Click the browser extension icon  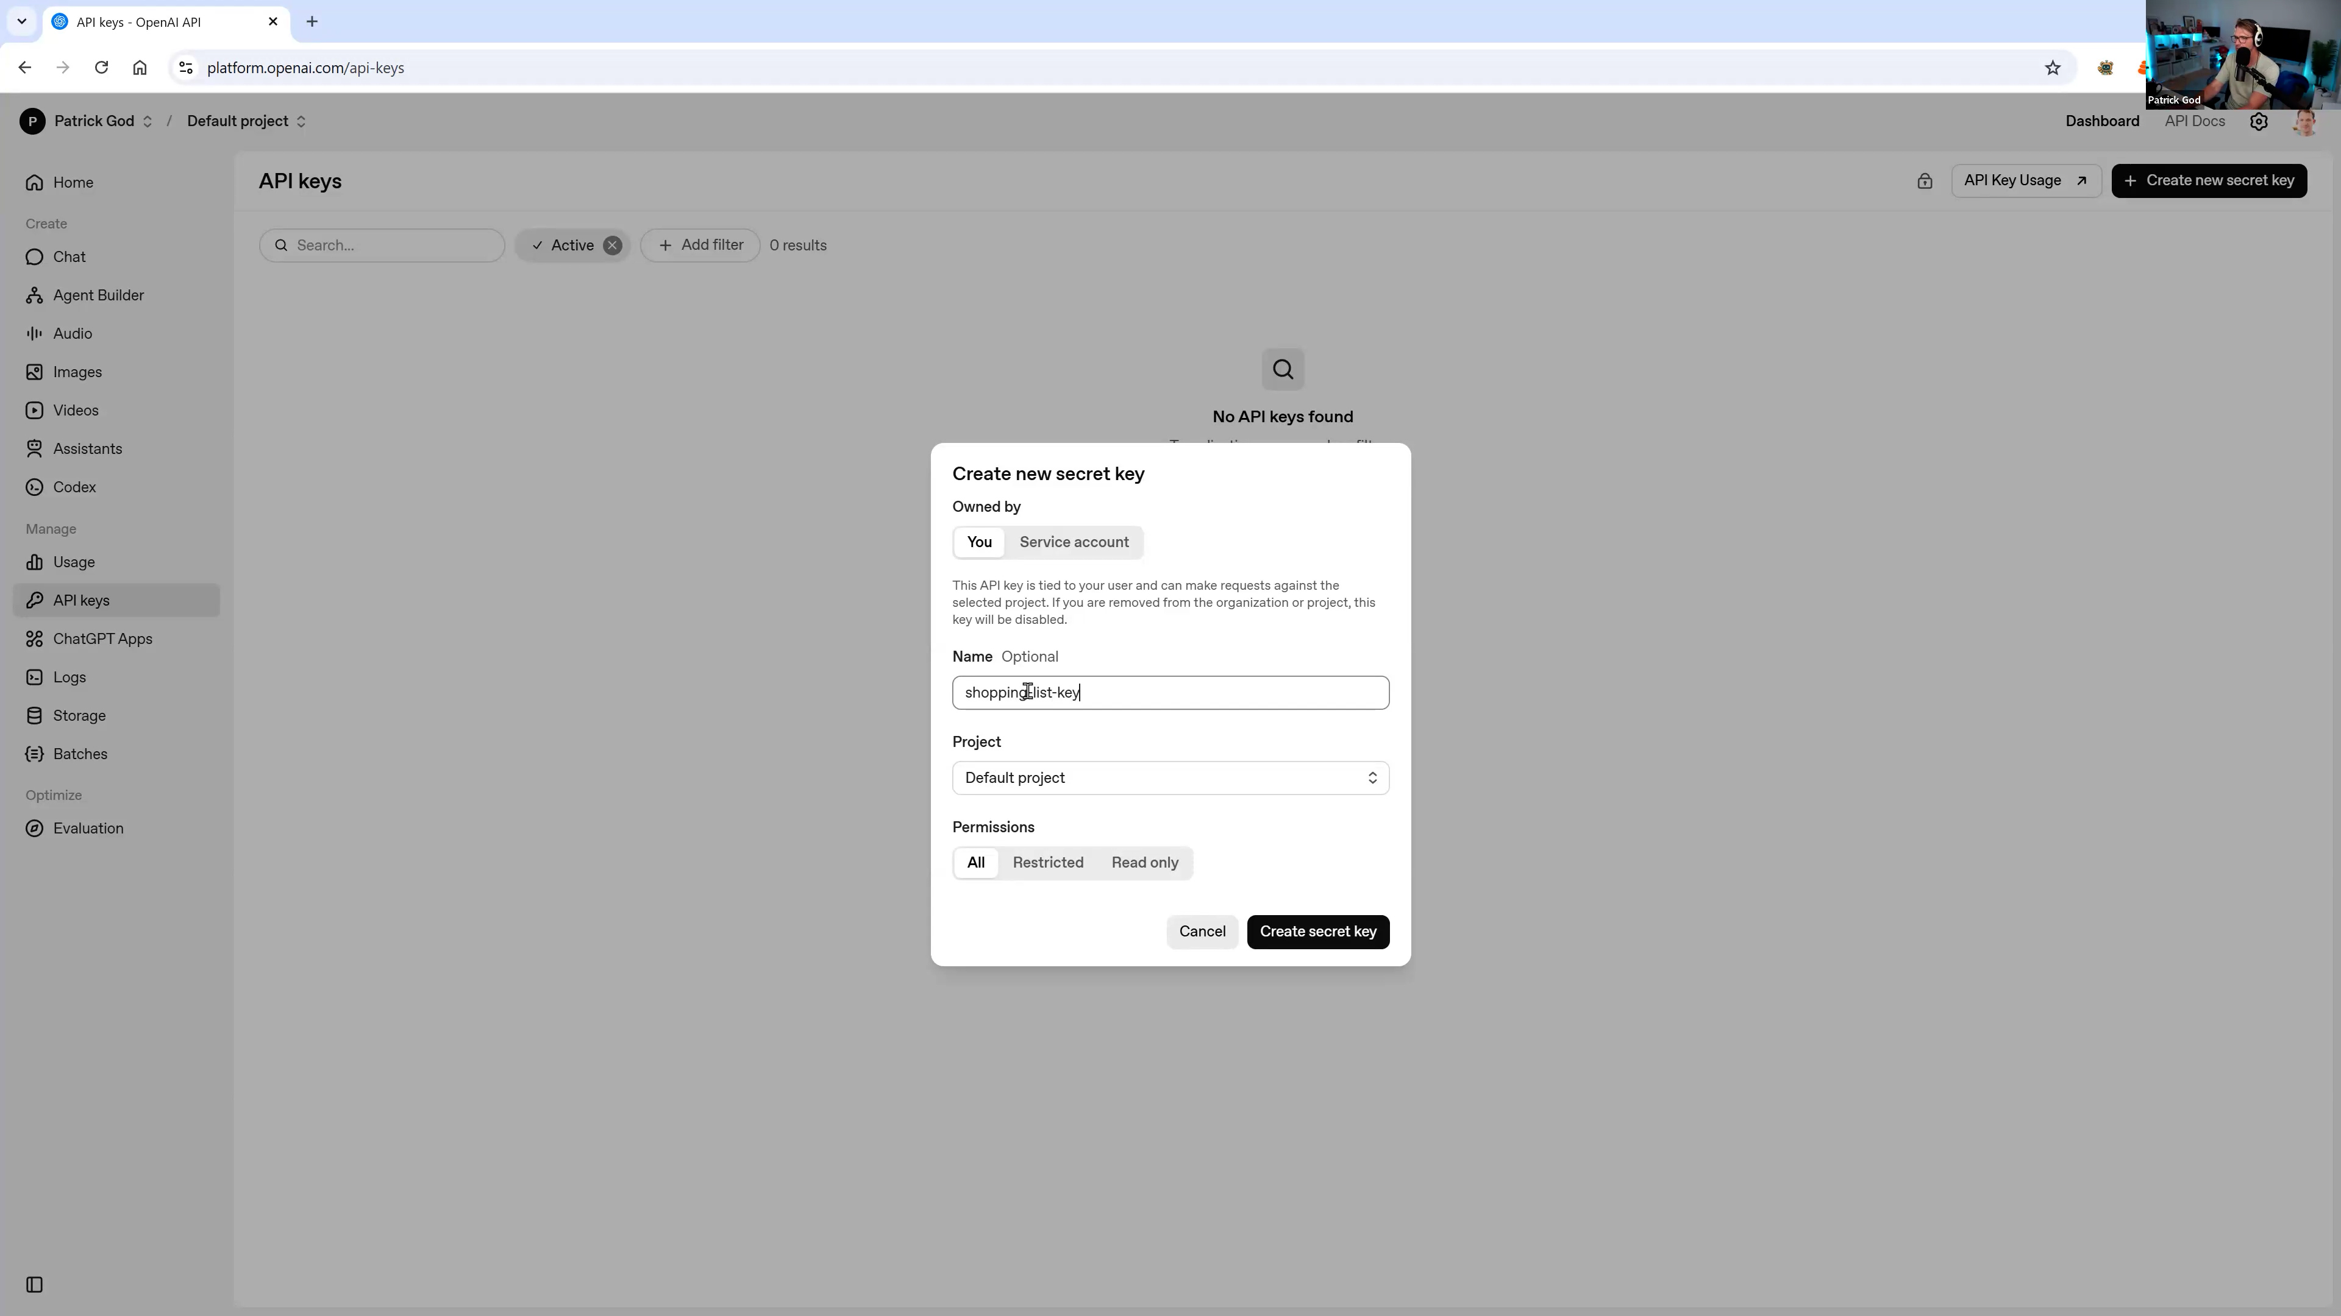coord(2104,68)
